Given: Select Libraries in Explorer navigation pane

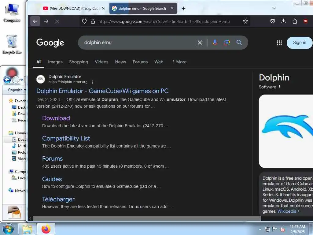Looking at the screenshot, I should [17, 133].
